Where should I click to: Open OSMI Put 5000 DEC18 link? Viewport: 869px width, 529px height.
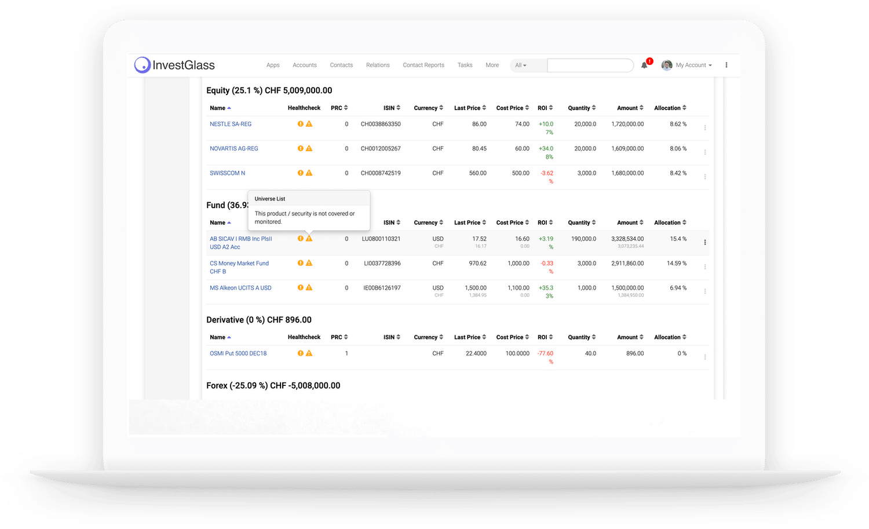tap(238, 353)
